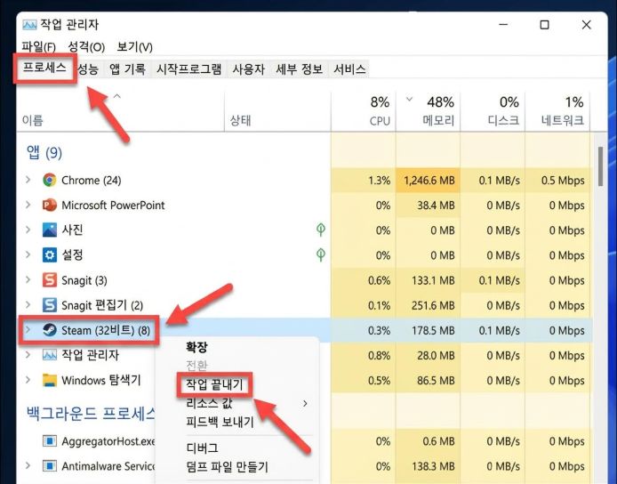Select the Snagit (3) icon
Viewport: 617px width, 484px height.
(49, 281)
